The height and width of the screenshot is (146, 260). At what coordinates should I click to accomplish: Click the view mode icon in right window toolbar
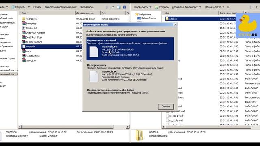[251, 7]
